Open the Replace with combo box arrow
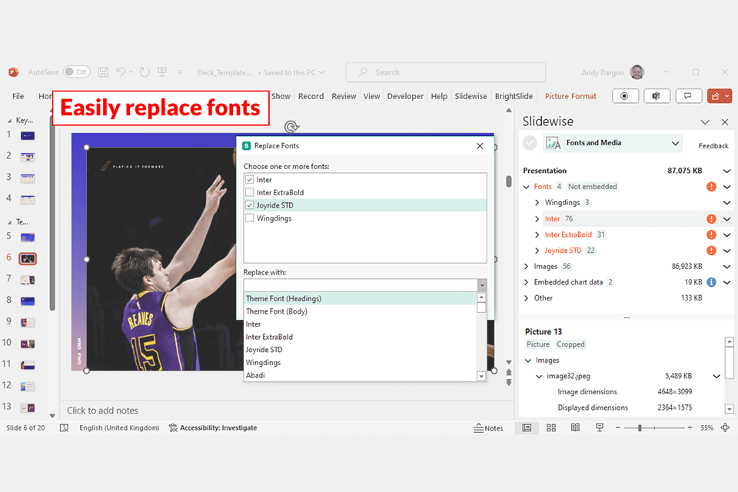The image size is (738, 492). (x=482, y=285)
